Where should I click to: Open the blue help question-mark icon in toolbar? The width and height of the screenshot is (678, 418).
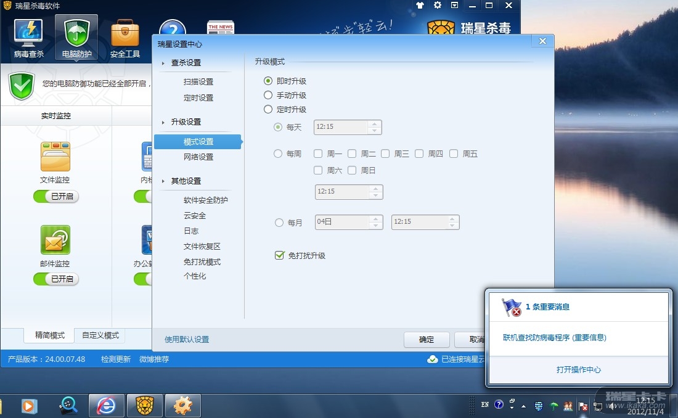[x=173, y=27]
